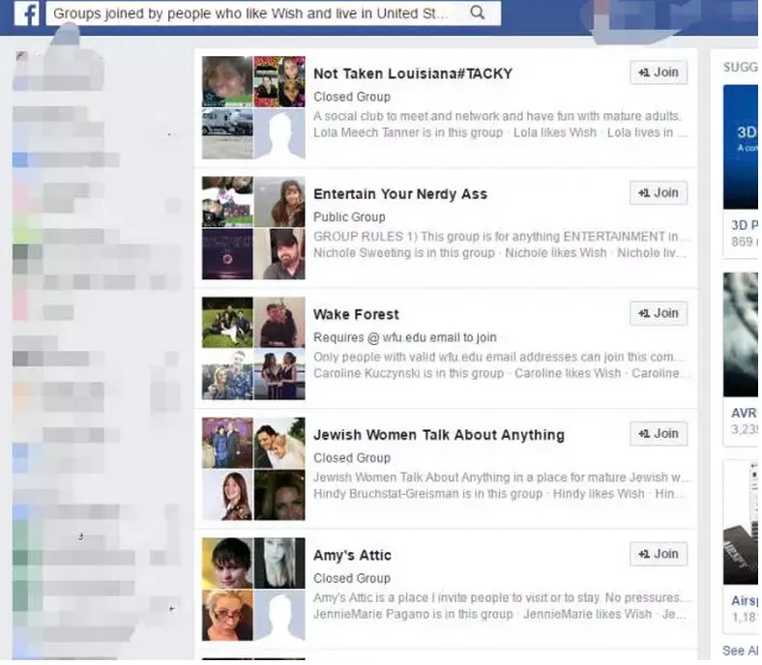Click 'Closed Group' under Not Taken Louisiana#TACKY
This screenshot has height=665, width=762.
click(x=352, y=97)
